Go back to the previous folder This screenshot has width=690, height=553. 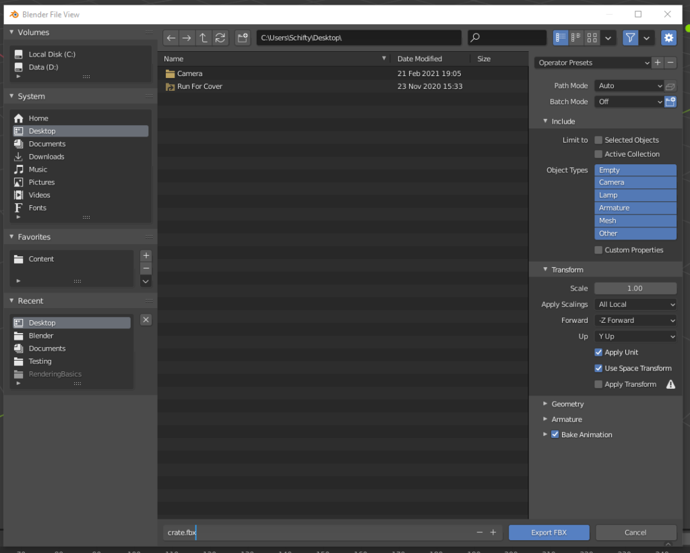(x=170, y=38)
